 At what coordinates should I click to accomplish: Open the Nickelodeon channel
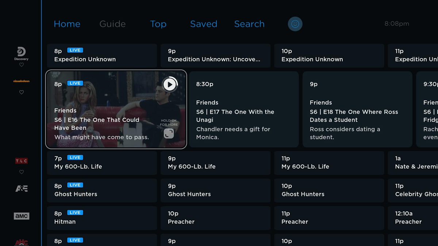tap(22, 81)
